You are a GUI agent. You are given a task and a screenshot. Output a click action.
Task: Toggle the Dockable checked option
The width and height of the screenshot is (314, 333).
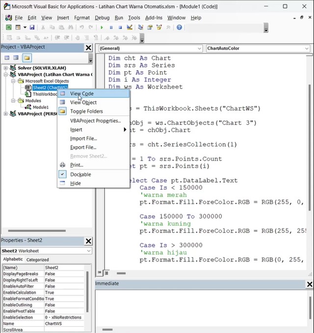point(80,174)
